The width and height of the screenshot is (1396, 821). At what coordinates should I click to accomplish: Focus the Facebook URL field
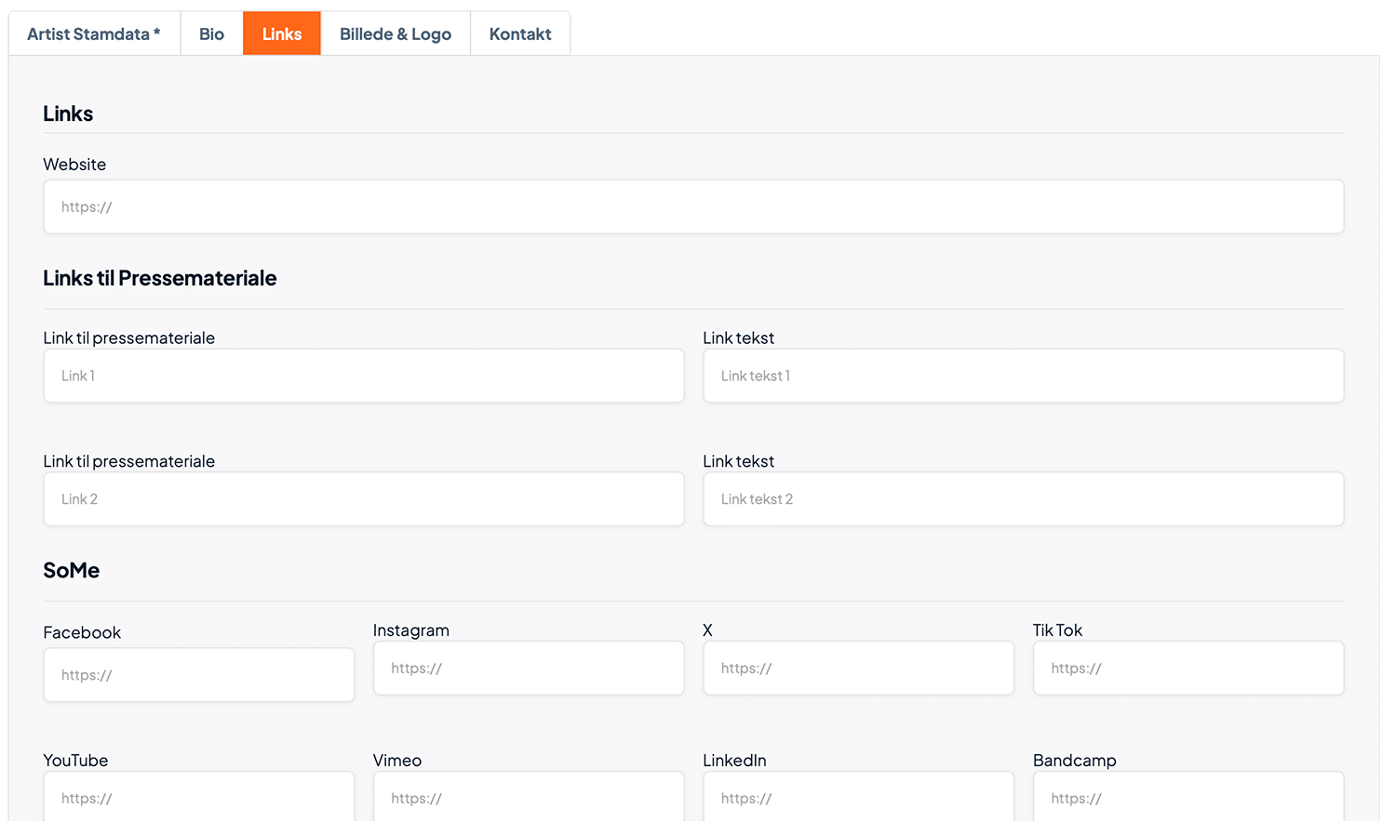click(x=199, y=675)
